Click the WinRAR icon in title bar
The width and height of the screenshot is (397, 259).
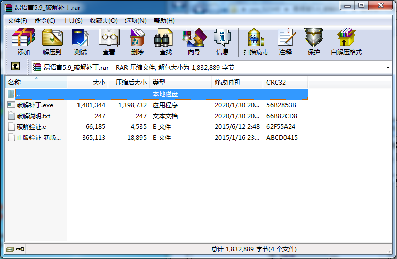(x=8, y=8)
